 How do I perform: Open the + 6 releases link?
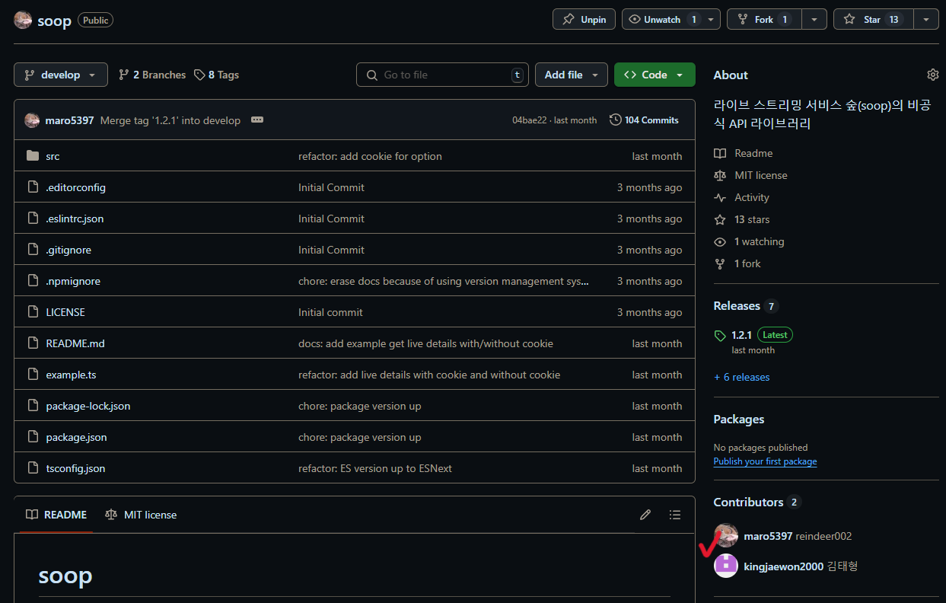click(742, 377)
